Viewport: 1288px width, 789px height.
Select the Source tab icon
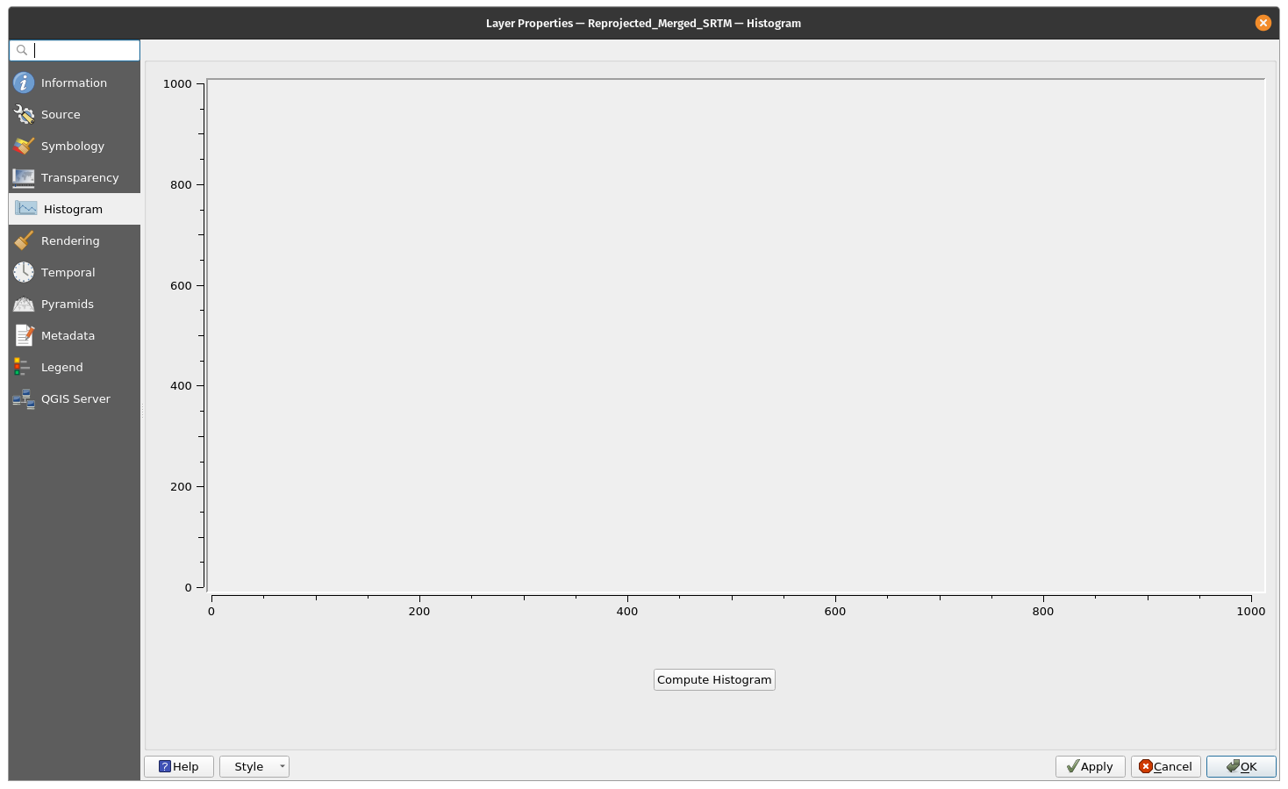click(x=22, y=114)
